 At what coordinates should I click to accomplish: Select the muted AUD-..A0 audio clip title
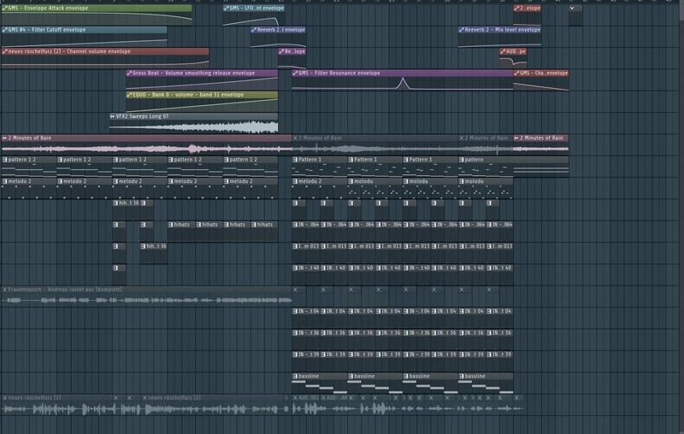[334, 398]
